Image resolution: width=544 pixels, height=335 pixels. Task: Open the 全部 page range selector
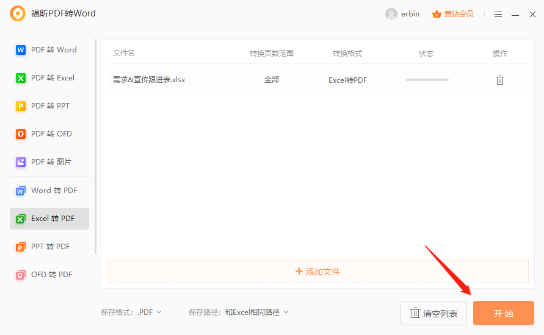[x=272, y=80]
